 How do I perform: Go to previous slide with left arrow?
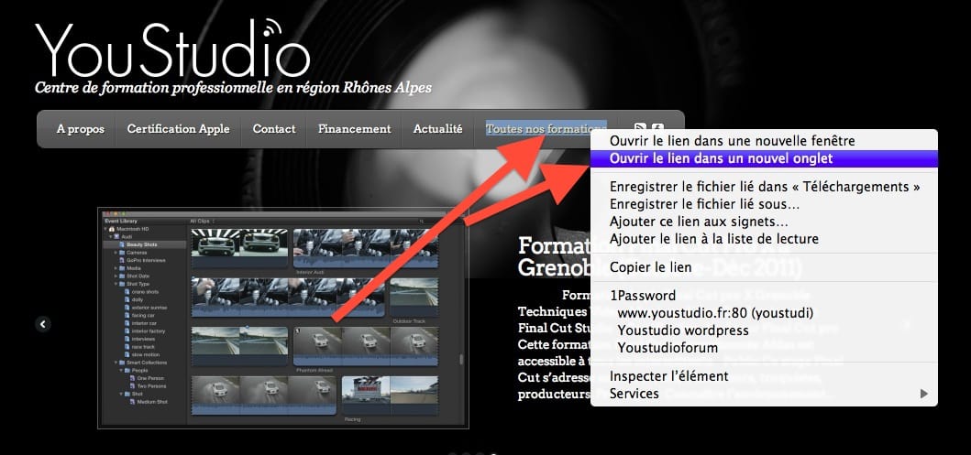pyautogui.click(x=43, y=323)
